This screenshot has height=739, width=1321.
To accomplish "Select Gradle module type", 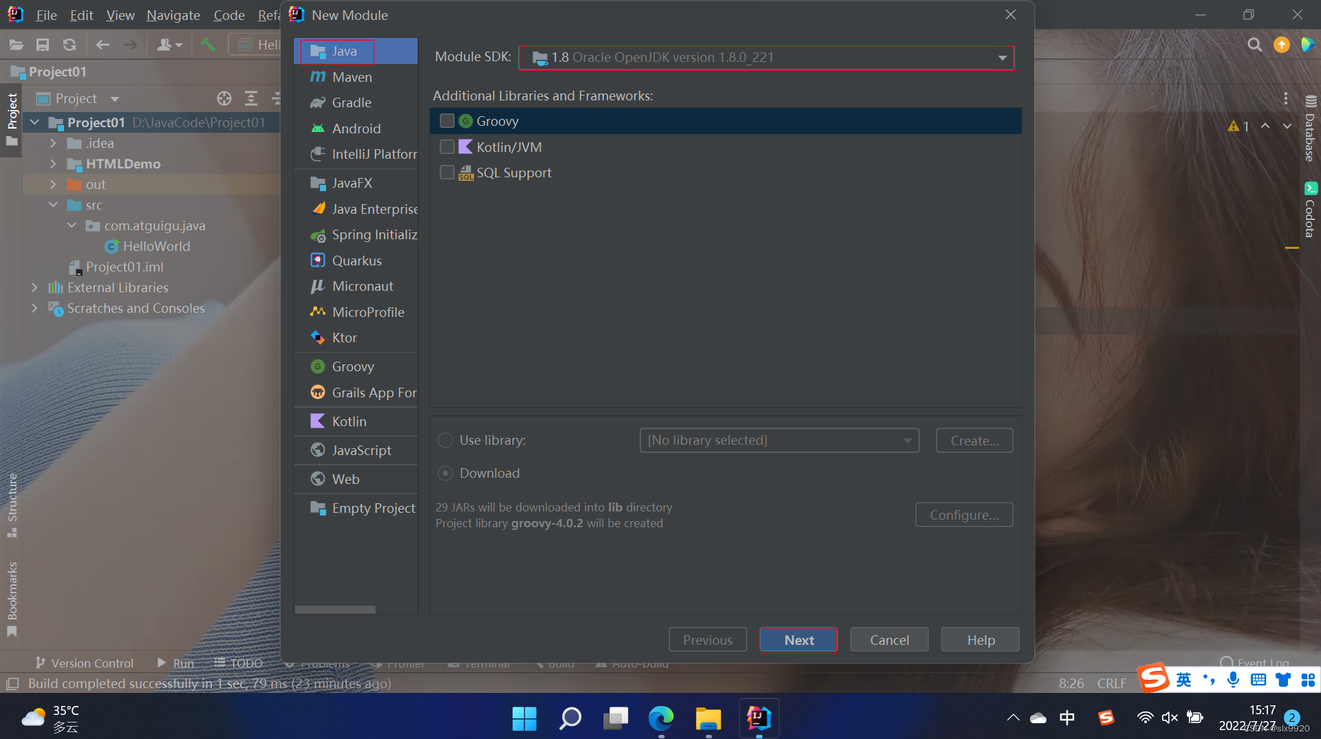I will 356,102.
